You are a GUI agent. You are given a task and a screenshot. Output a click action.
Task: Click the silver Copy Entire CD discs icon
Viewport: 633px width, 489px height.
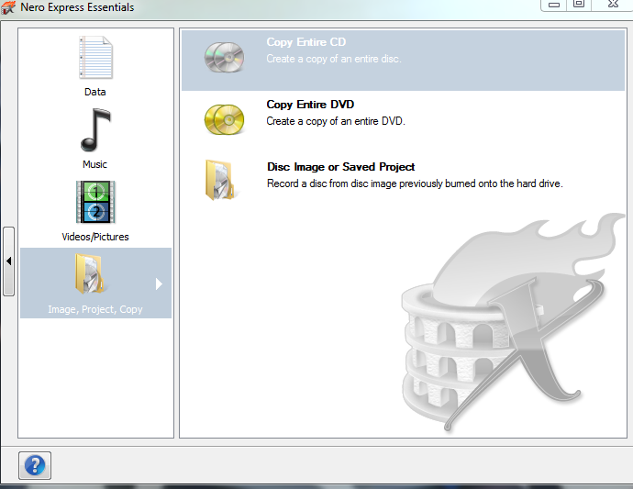pyautogui.click(x=224, y=57)
